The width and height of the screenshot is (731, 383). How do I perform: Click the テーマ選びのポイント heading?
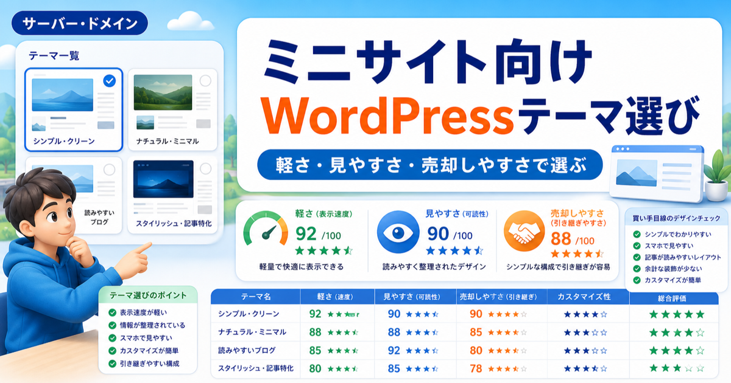point(149,296)
